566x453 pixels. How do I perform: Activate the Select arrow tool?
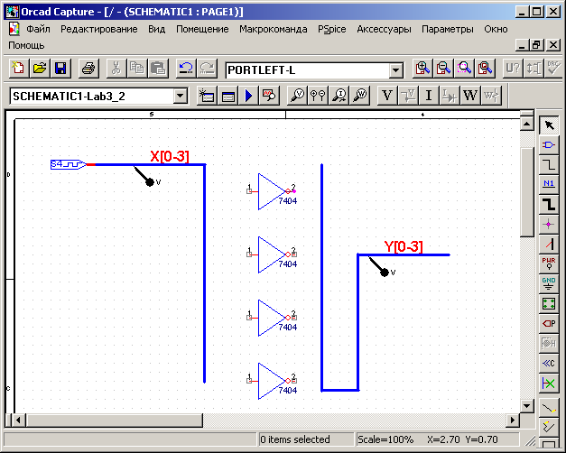[549, 125]
